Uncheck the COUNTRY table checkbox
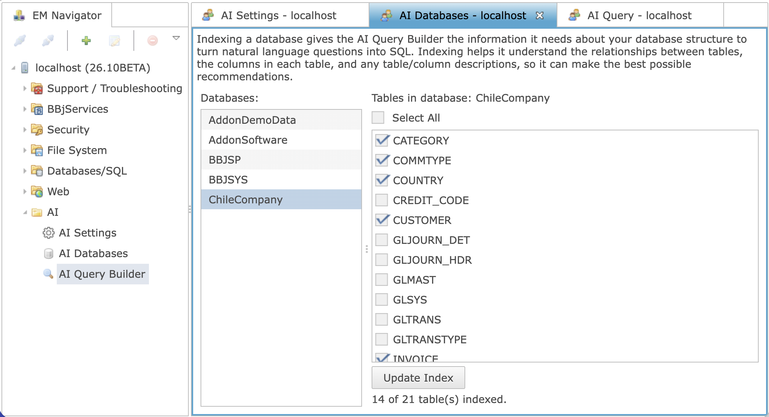The height and width of the screenshot is (417, 769). (382, 180)
